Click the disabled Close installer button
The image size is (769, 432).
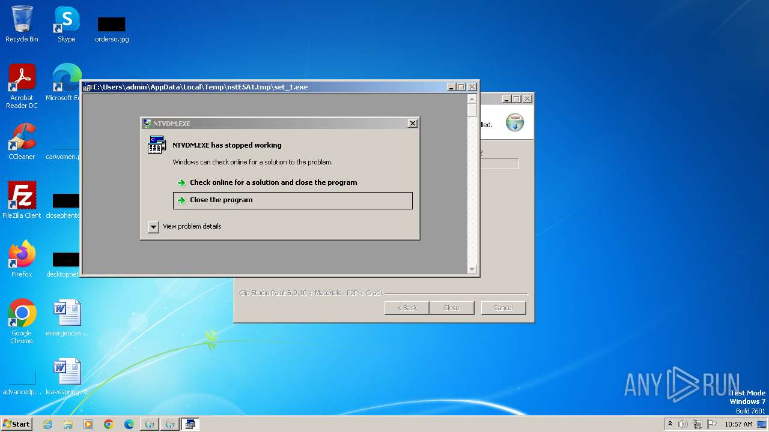pyautogui.click(x=451, y=308)
